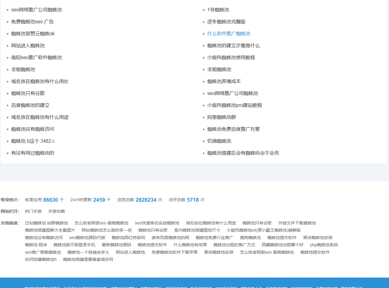Click friend link php蜘蛛池系统
The image size is (389, 288).
click(x=324, y=245)
